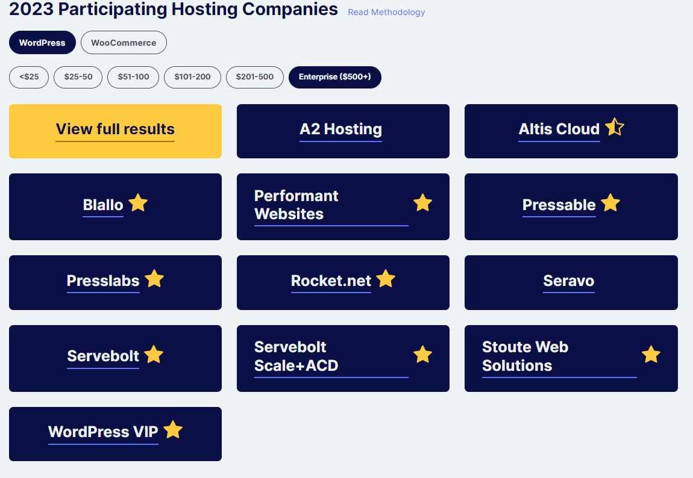Click the star icon next to Pressable
The image size is (693, 478).
tap(610, 203)
